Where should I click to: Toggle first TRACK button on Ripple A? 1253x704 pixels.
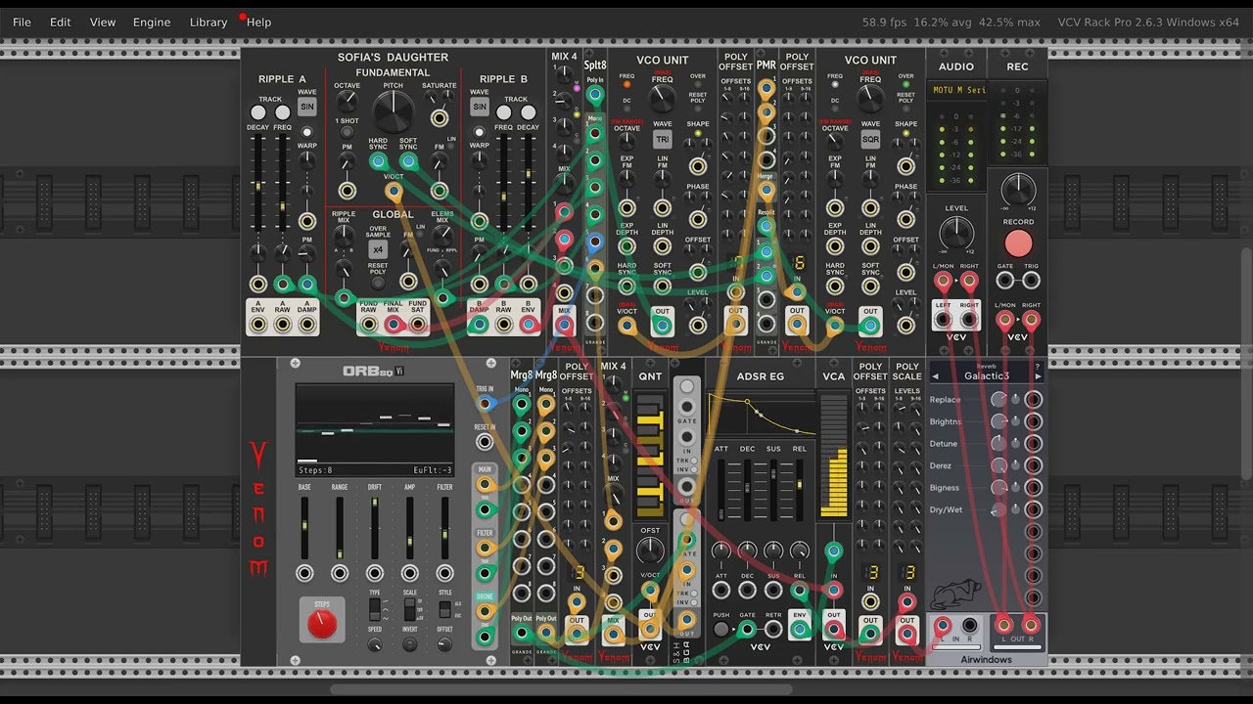coord(259,112)
